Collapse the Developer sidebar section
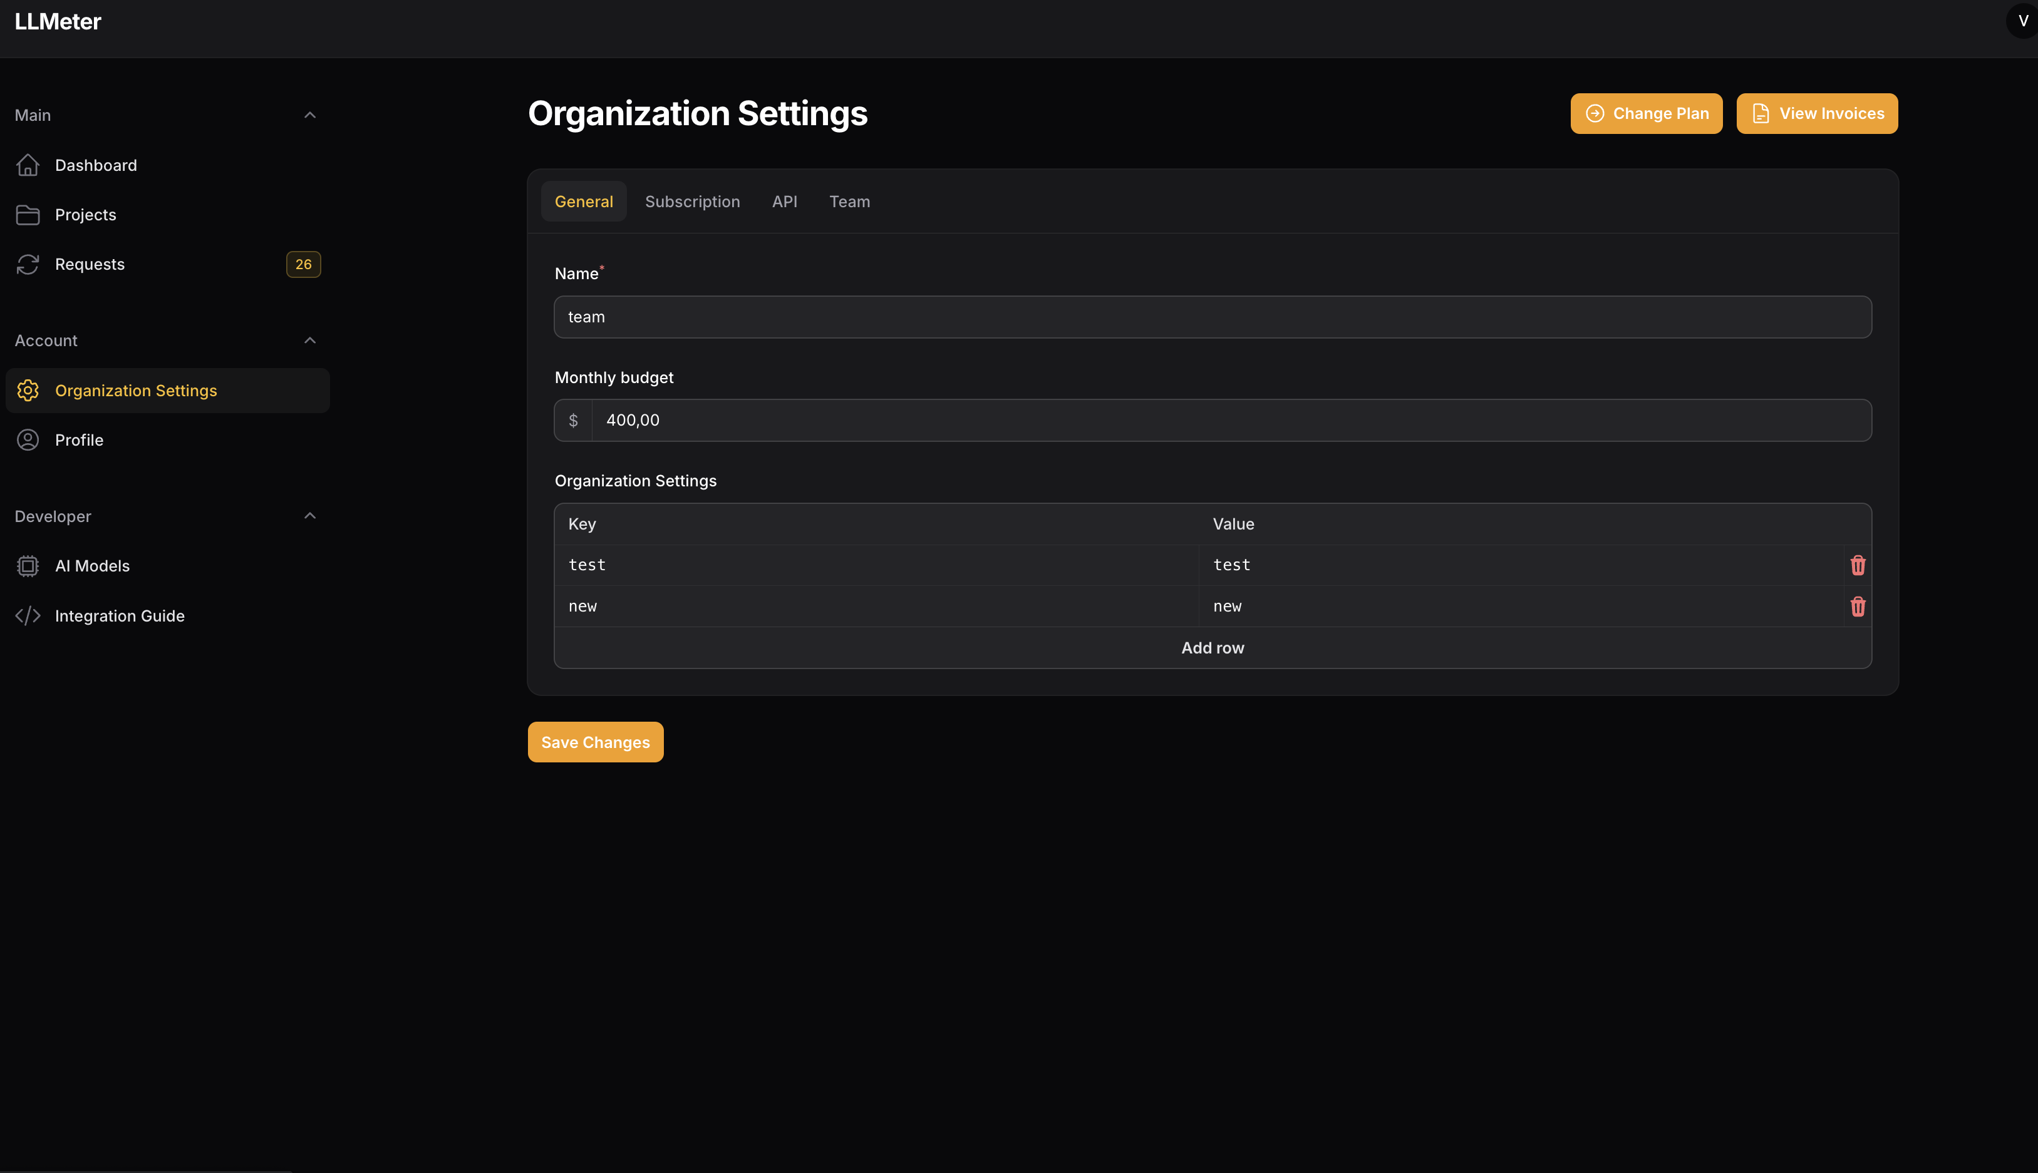Screen dimensions: 2038x1173 [x=309, y=516]
